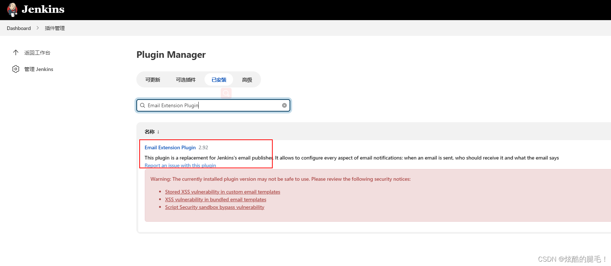Click the up arrow icon beside 返回工作台
This screenshot has height=266, width=611.
pos(16,52)
